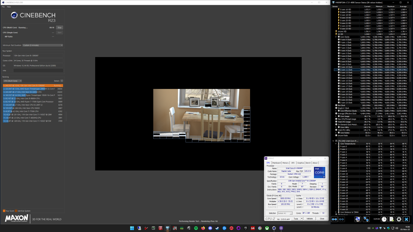Open Discord from the taskbar
This screenshot has width=413, height=232.
pos(210,229)
